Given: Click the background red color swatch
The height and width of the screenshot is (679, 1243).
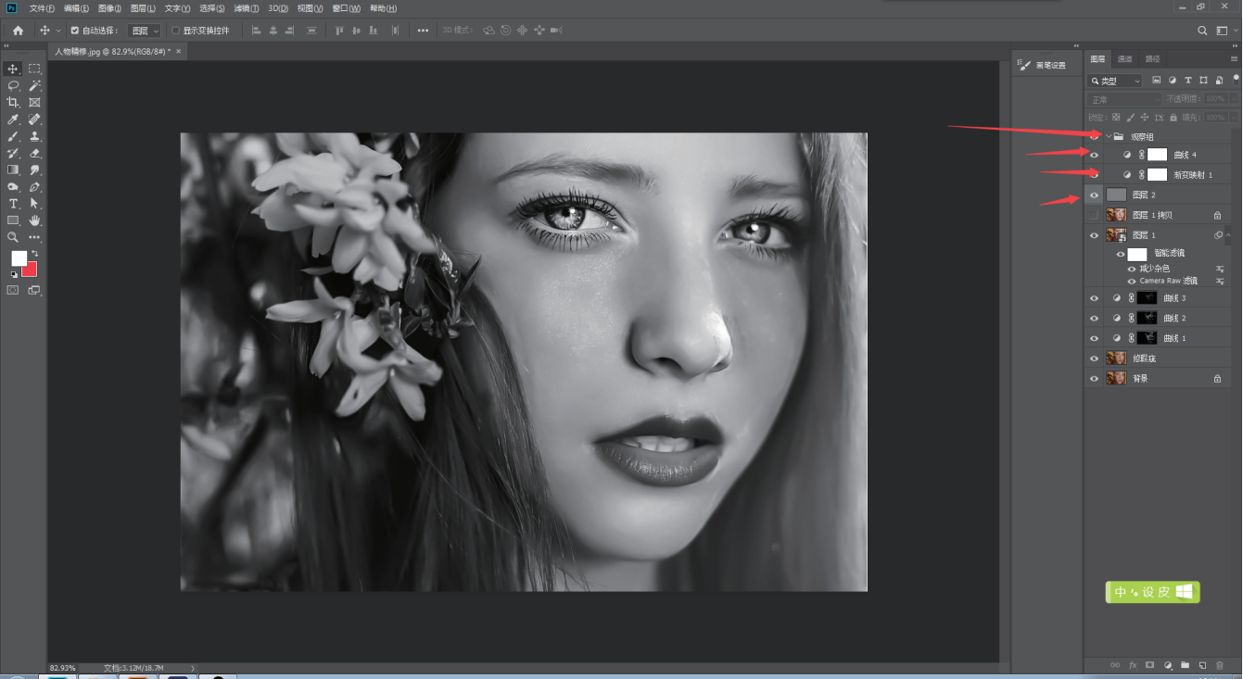Looking at the screenshot, I should click(x=31, y=270).
